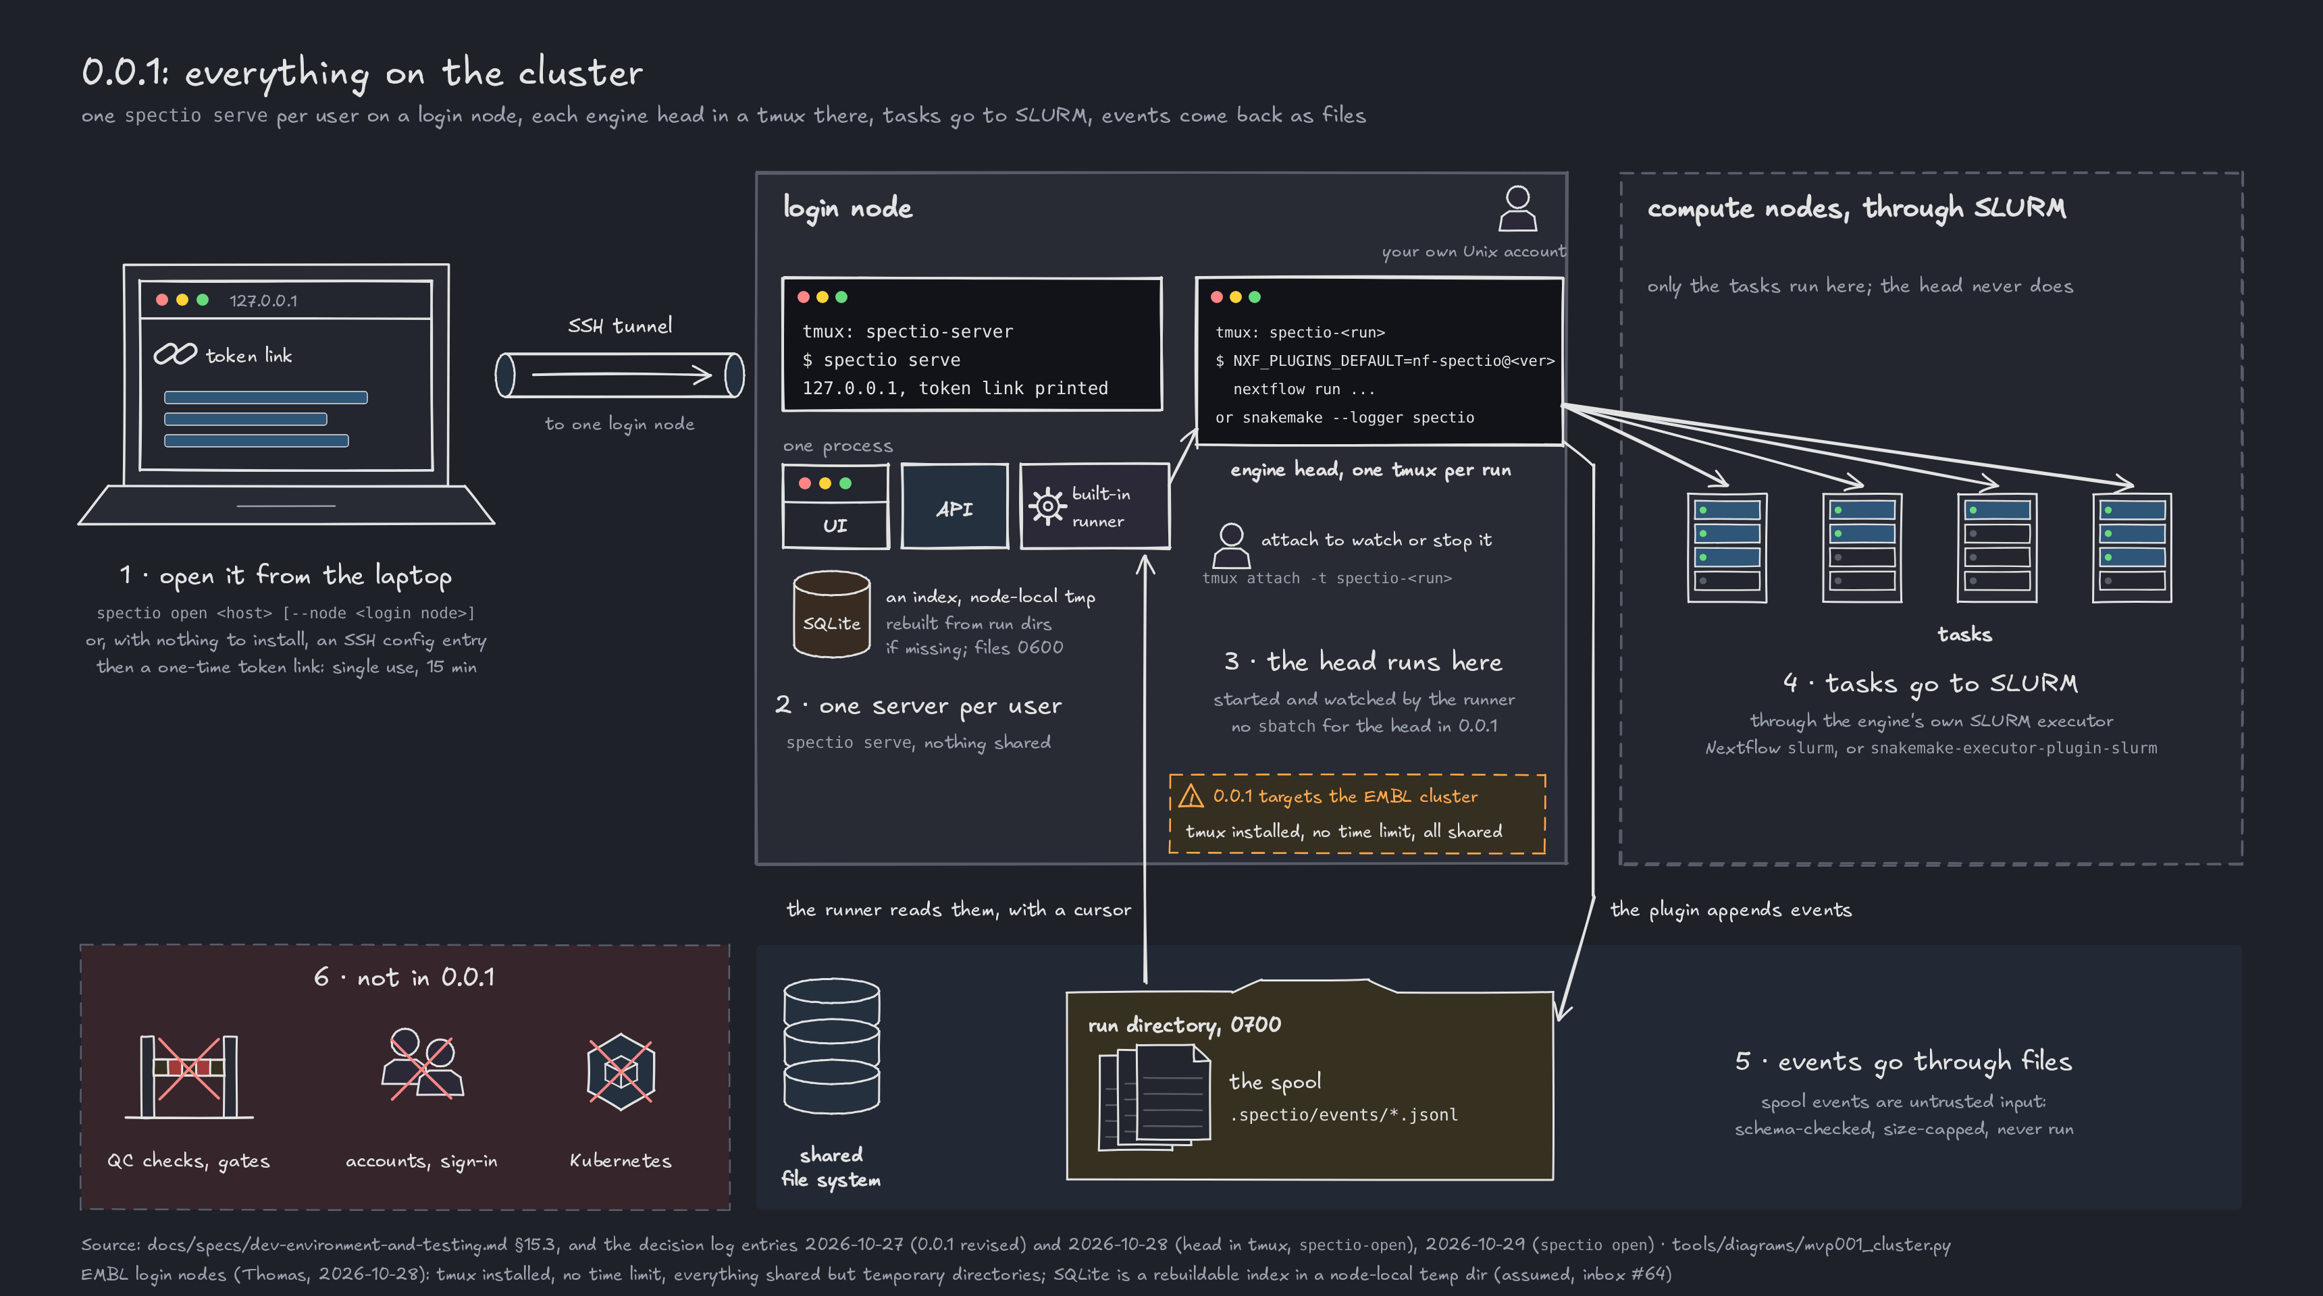Image resolution: width=2323 pixels, height=1296 pixels.
Task: Click the third compute node server icon
Action: coord(1997,547)
